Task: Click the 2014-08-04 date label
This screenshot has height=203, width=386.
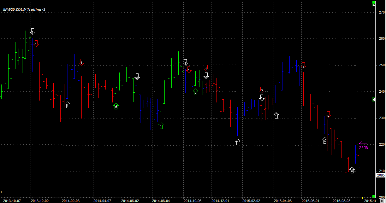Action: click(x=161, y=200)
